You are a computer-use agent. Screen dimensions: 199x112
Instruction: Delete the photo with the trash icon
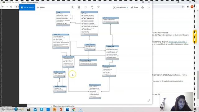pos(79,7)
